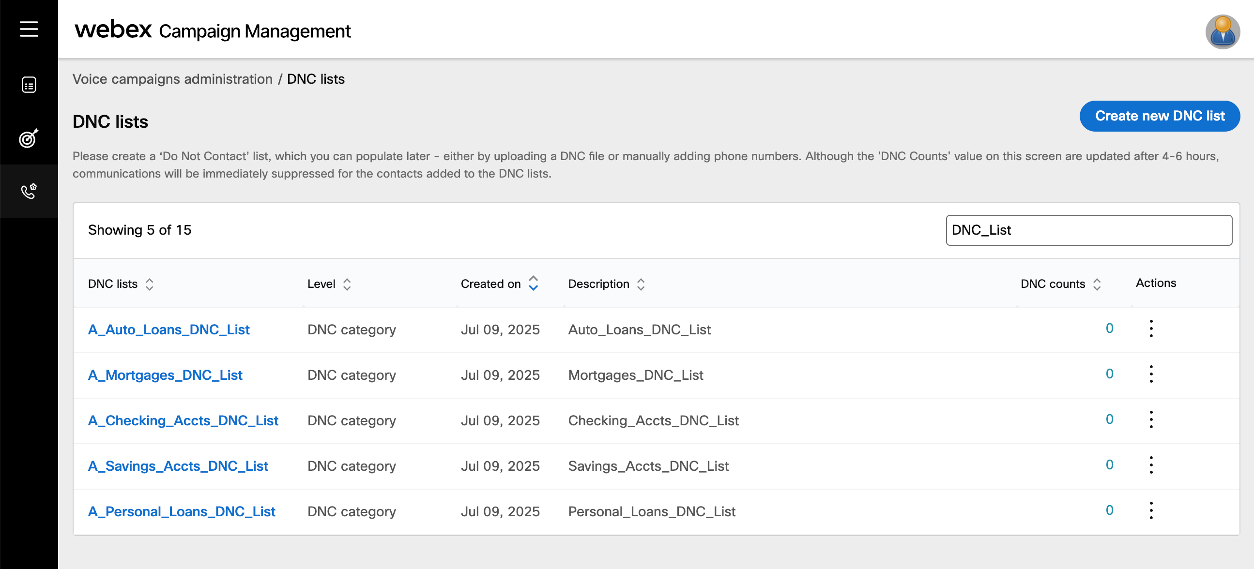Open actions menu for A_Checking_Accts_DNC_List
1254x569 pixels.
click(1151, 419)
